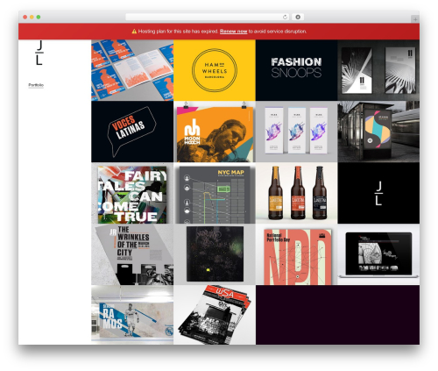Open the black JL logo tile
The height and width of the screenshot is (371, 438).
[x=378, y=193]
